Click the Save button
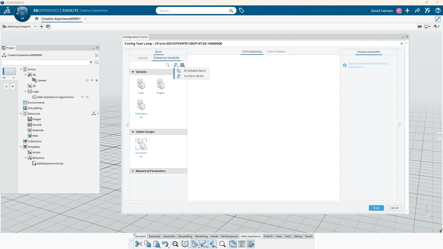This screenshot has height=249, width=443. point(377,208)
